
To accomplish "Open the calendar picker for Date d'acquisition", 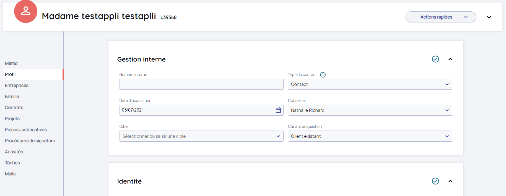I will [278, 110].
